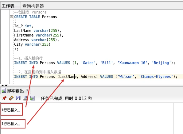The image size is (183, 134).
Task: Click the red pin icon in script output
Action: 4,98
